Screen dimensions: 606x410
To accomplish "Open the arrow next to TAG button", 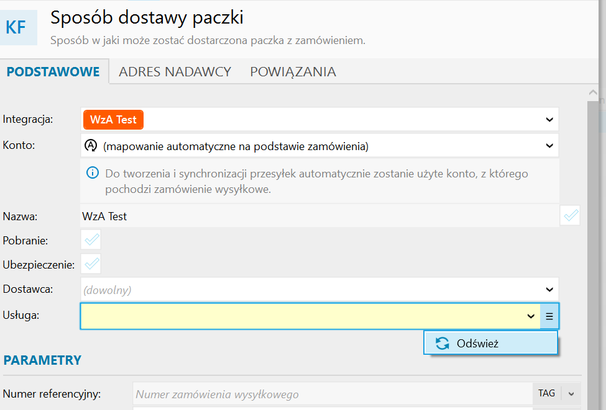I will (571, 393).
